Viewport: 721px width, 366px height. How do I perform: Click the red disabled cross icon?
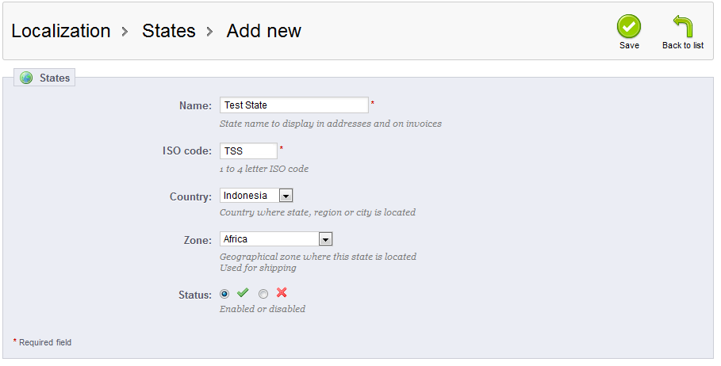click(x=282, y=293)
